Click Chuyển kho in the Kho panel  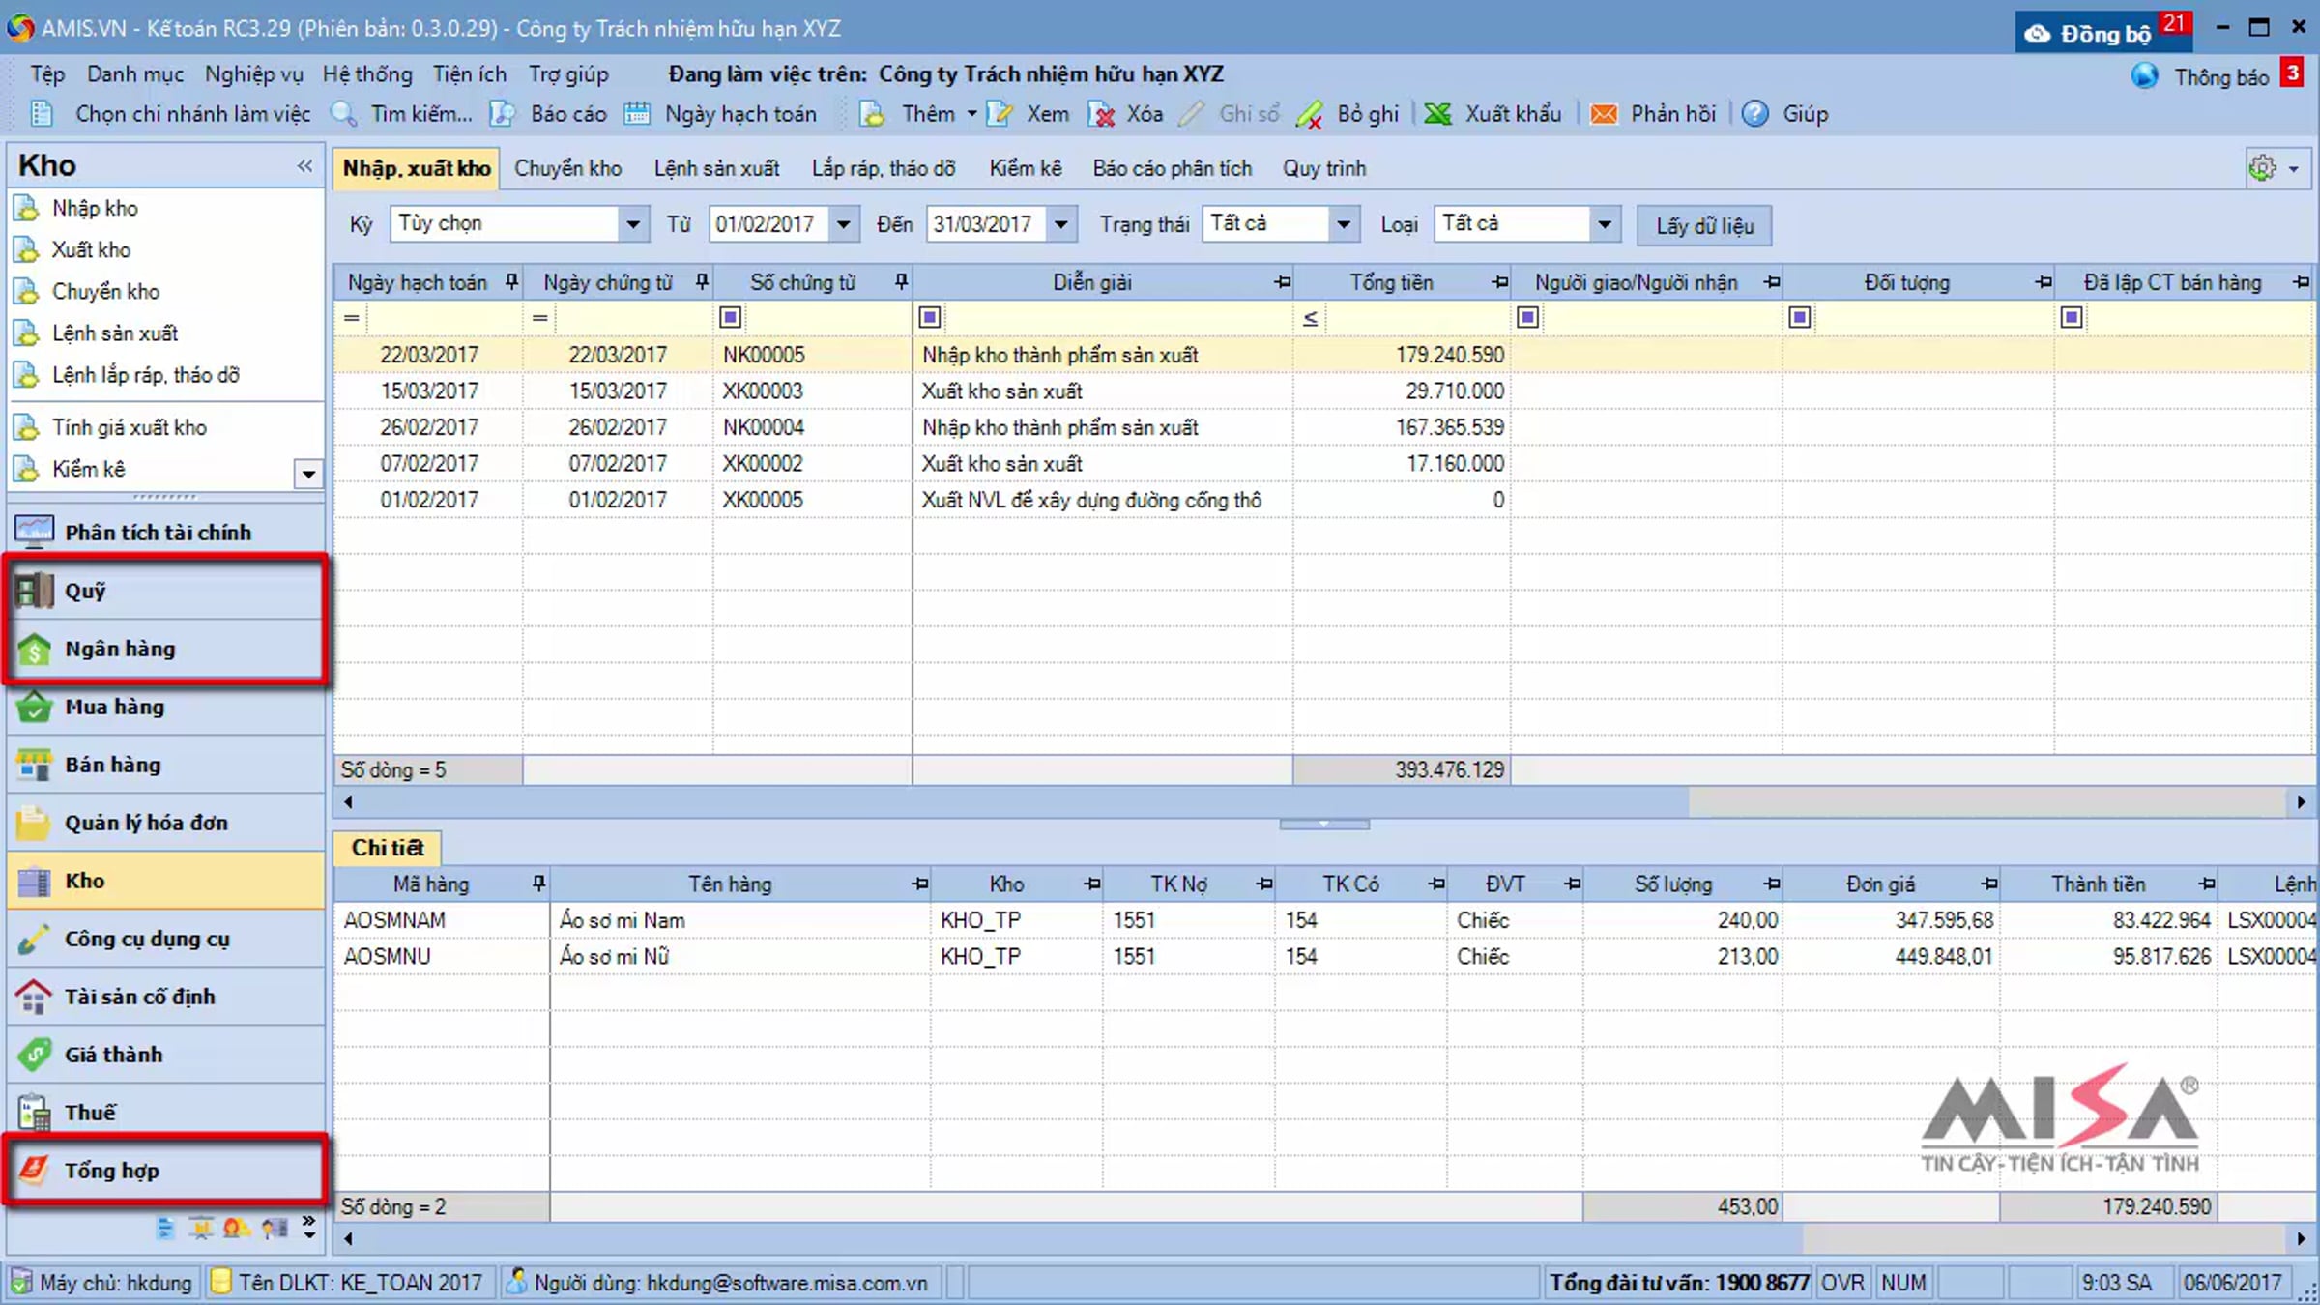click(x=106, y=291)
